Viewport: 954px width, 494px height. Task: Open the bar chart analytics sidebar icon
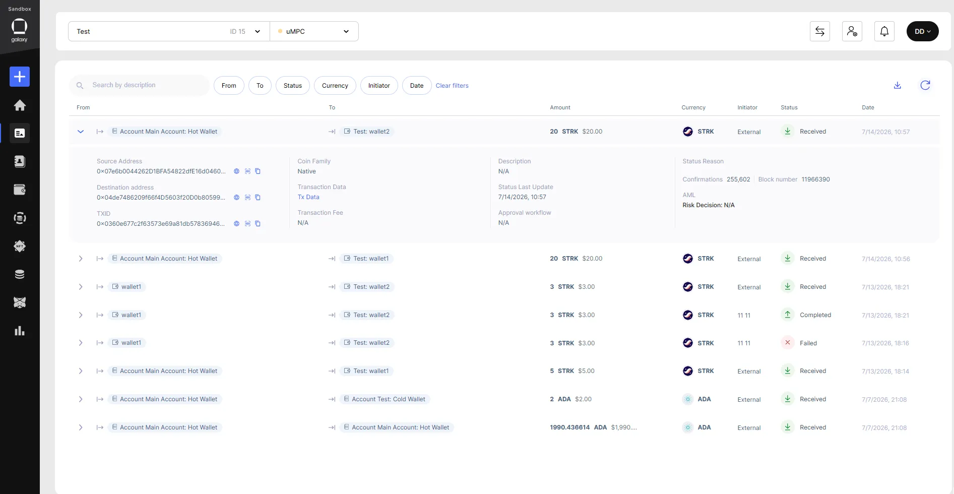(x=20, y=331)
